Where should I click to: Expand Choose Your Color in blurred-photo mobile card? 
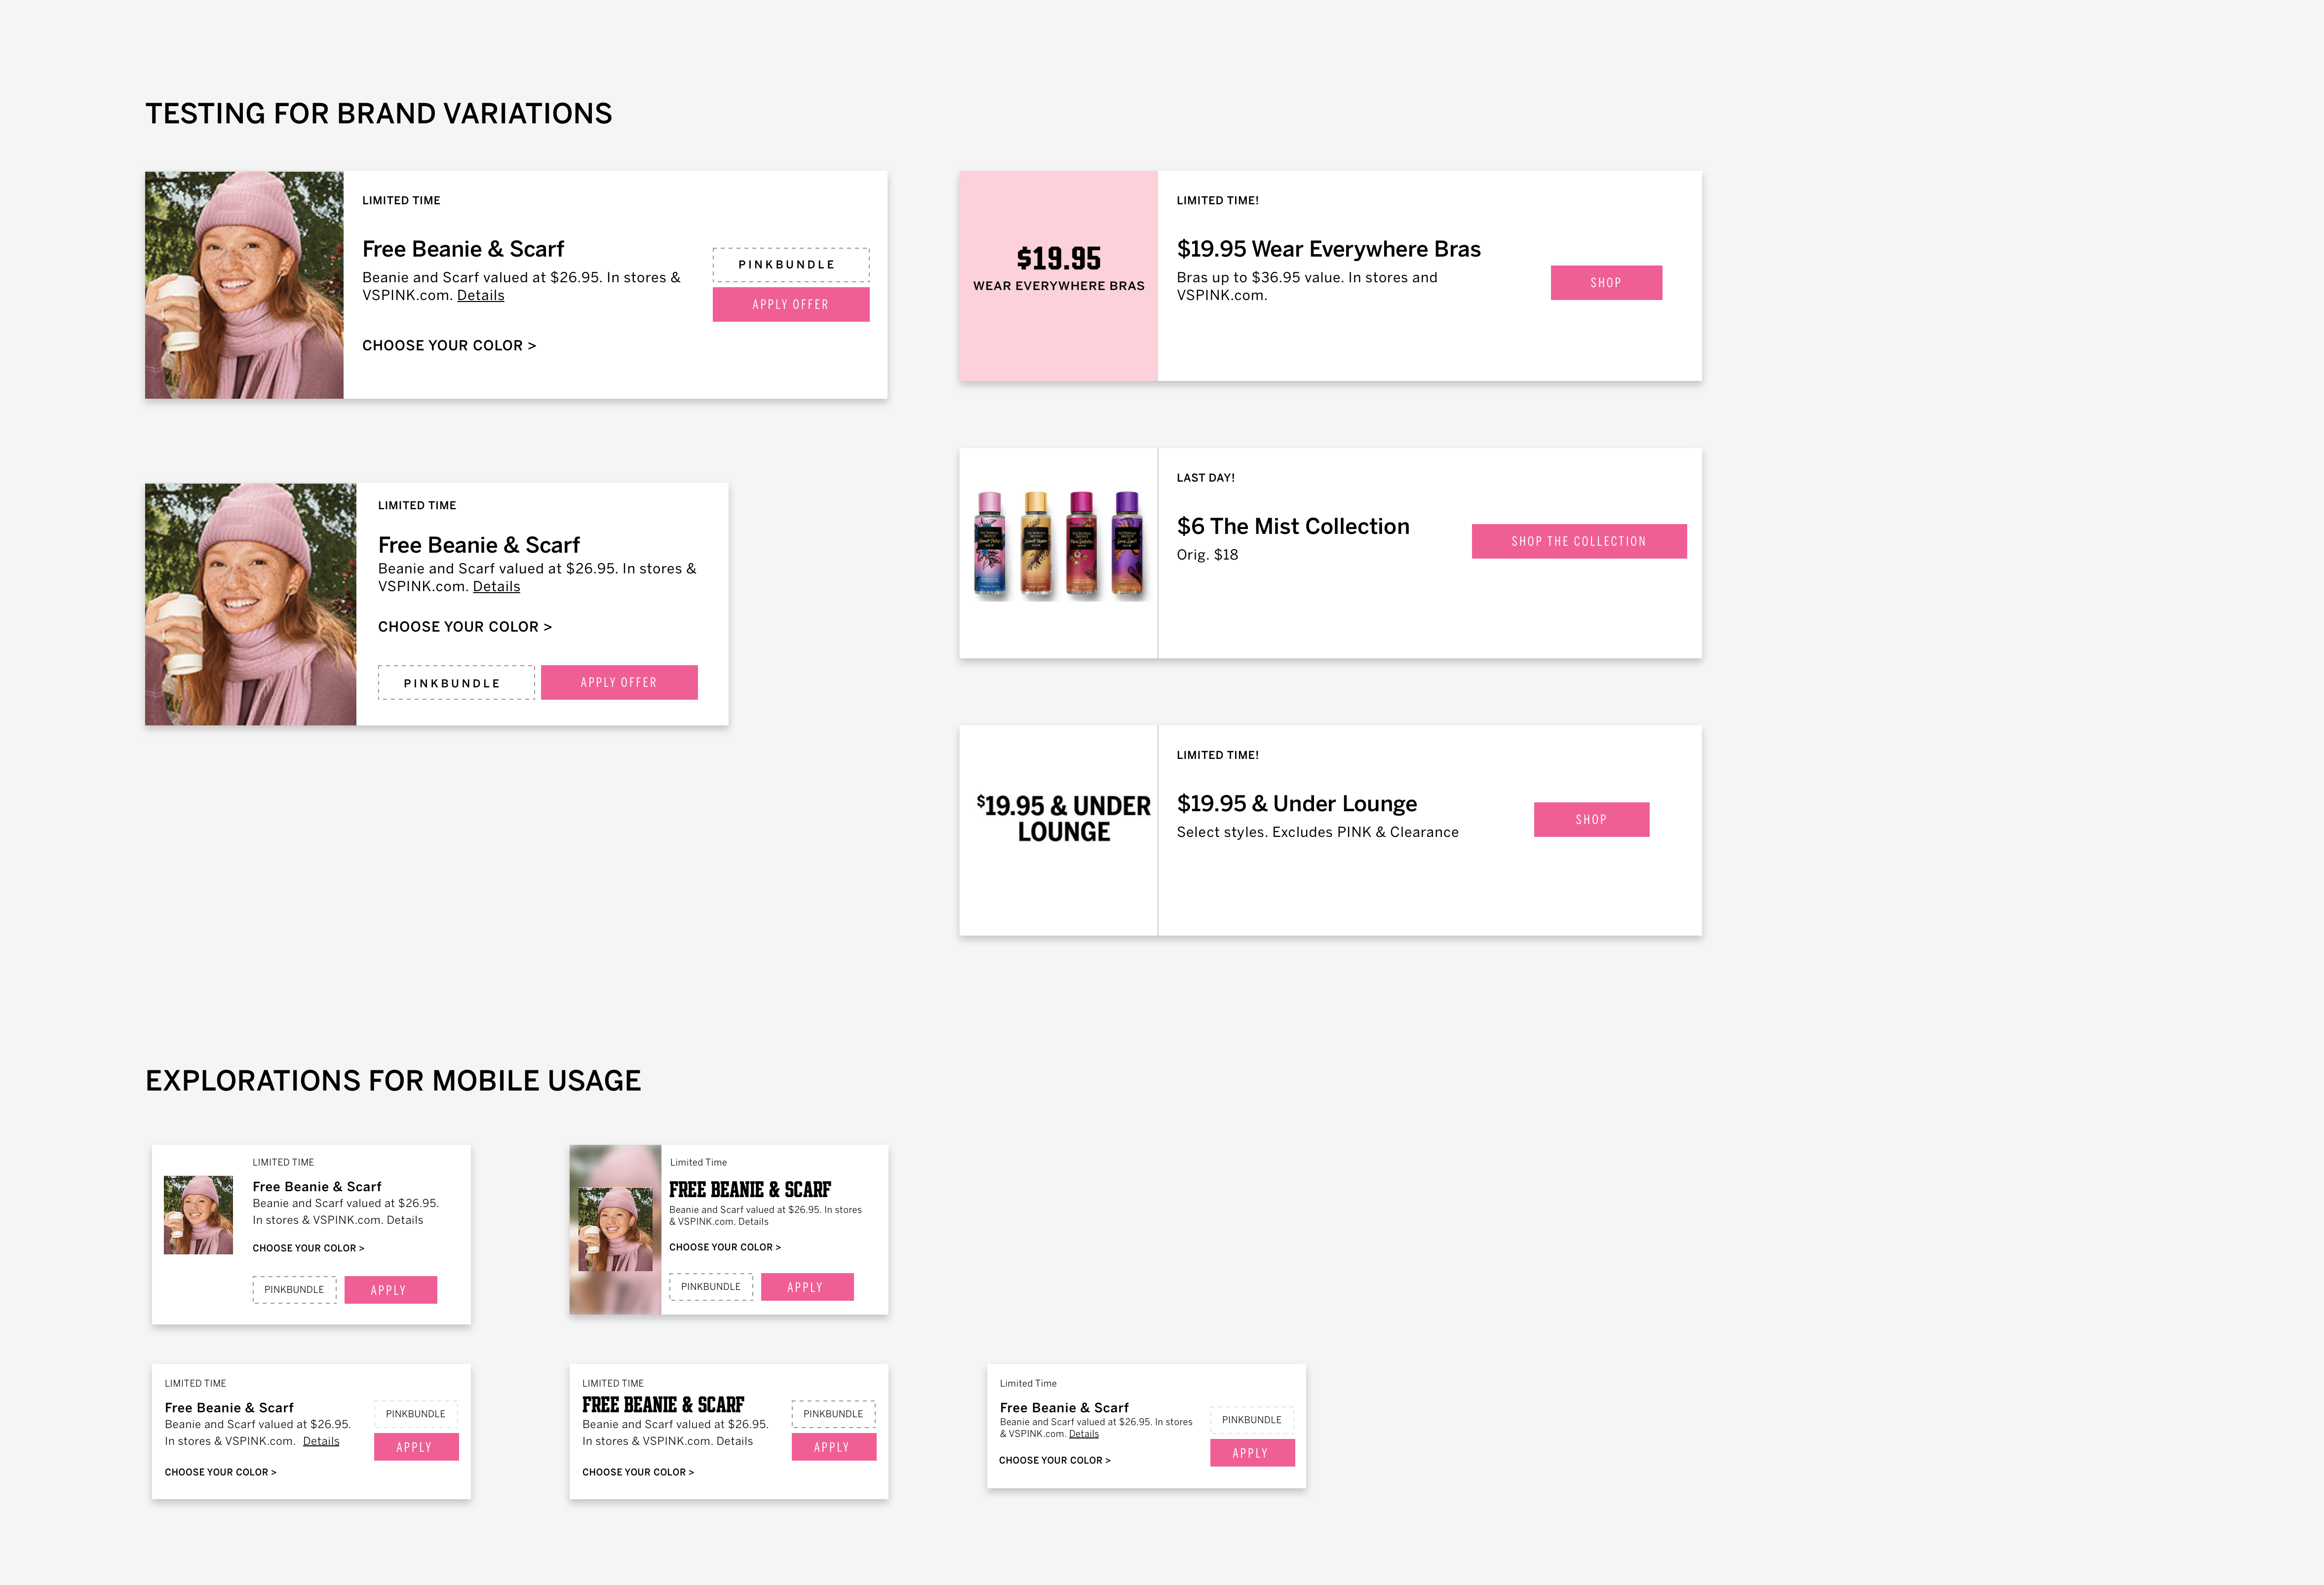725,1246
